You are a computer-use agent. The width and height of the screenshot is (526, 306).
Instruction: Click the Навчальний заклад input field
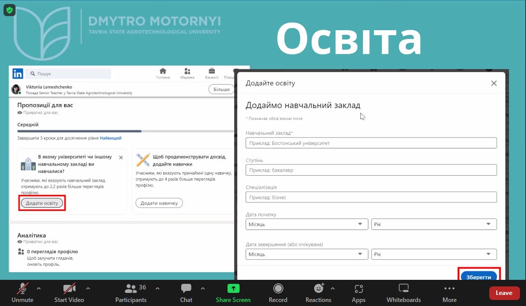(371, 143)
